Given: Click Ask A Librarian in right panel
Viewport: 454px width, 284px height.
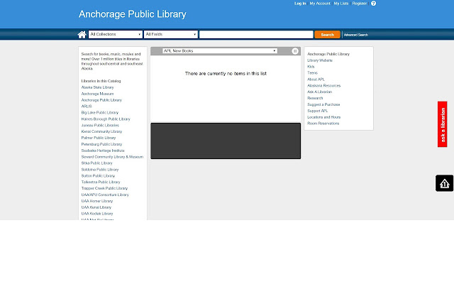Looking at the screenshot, I should click(320, 92).
